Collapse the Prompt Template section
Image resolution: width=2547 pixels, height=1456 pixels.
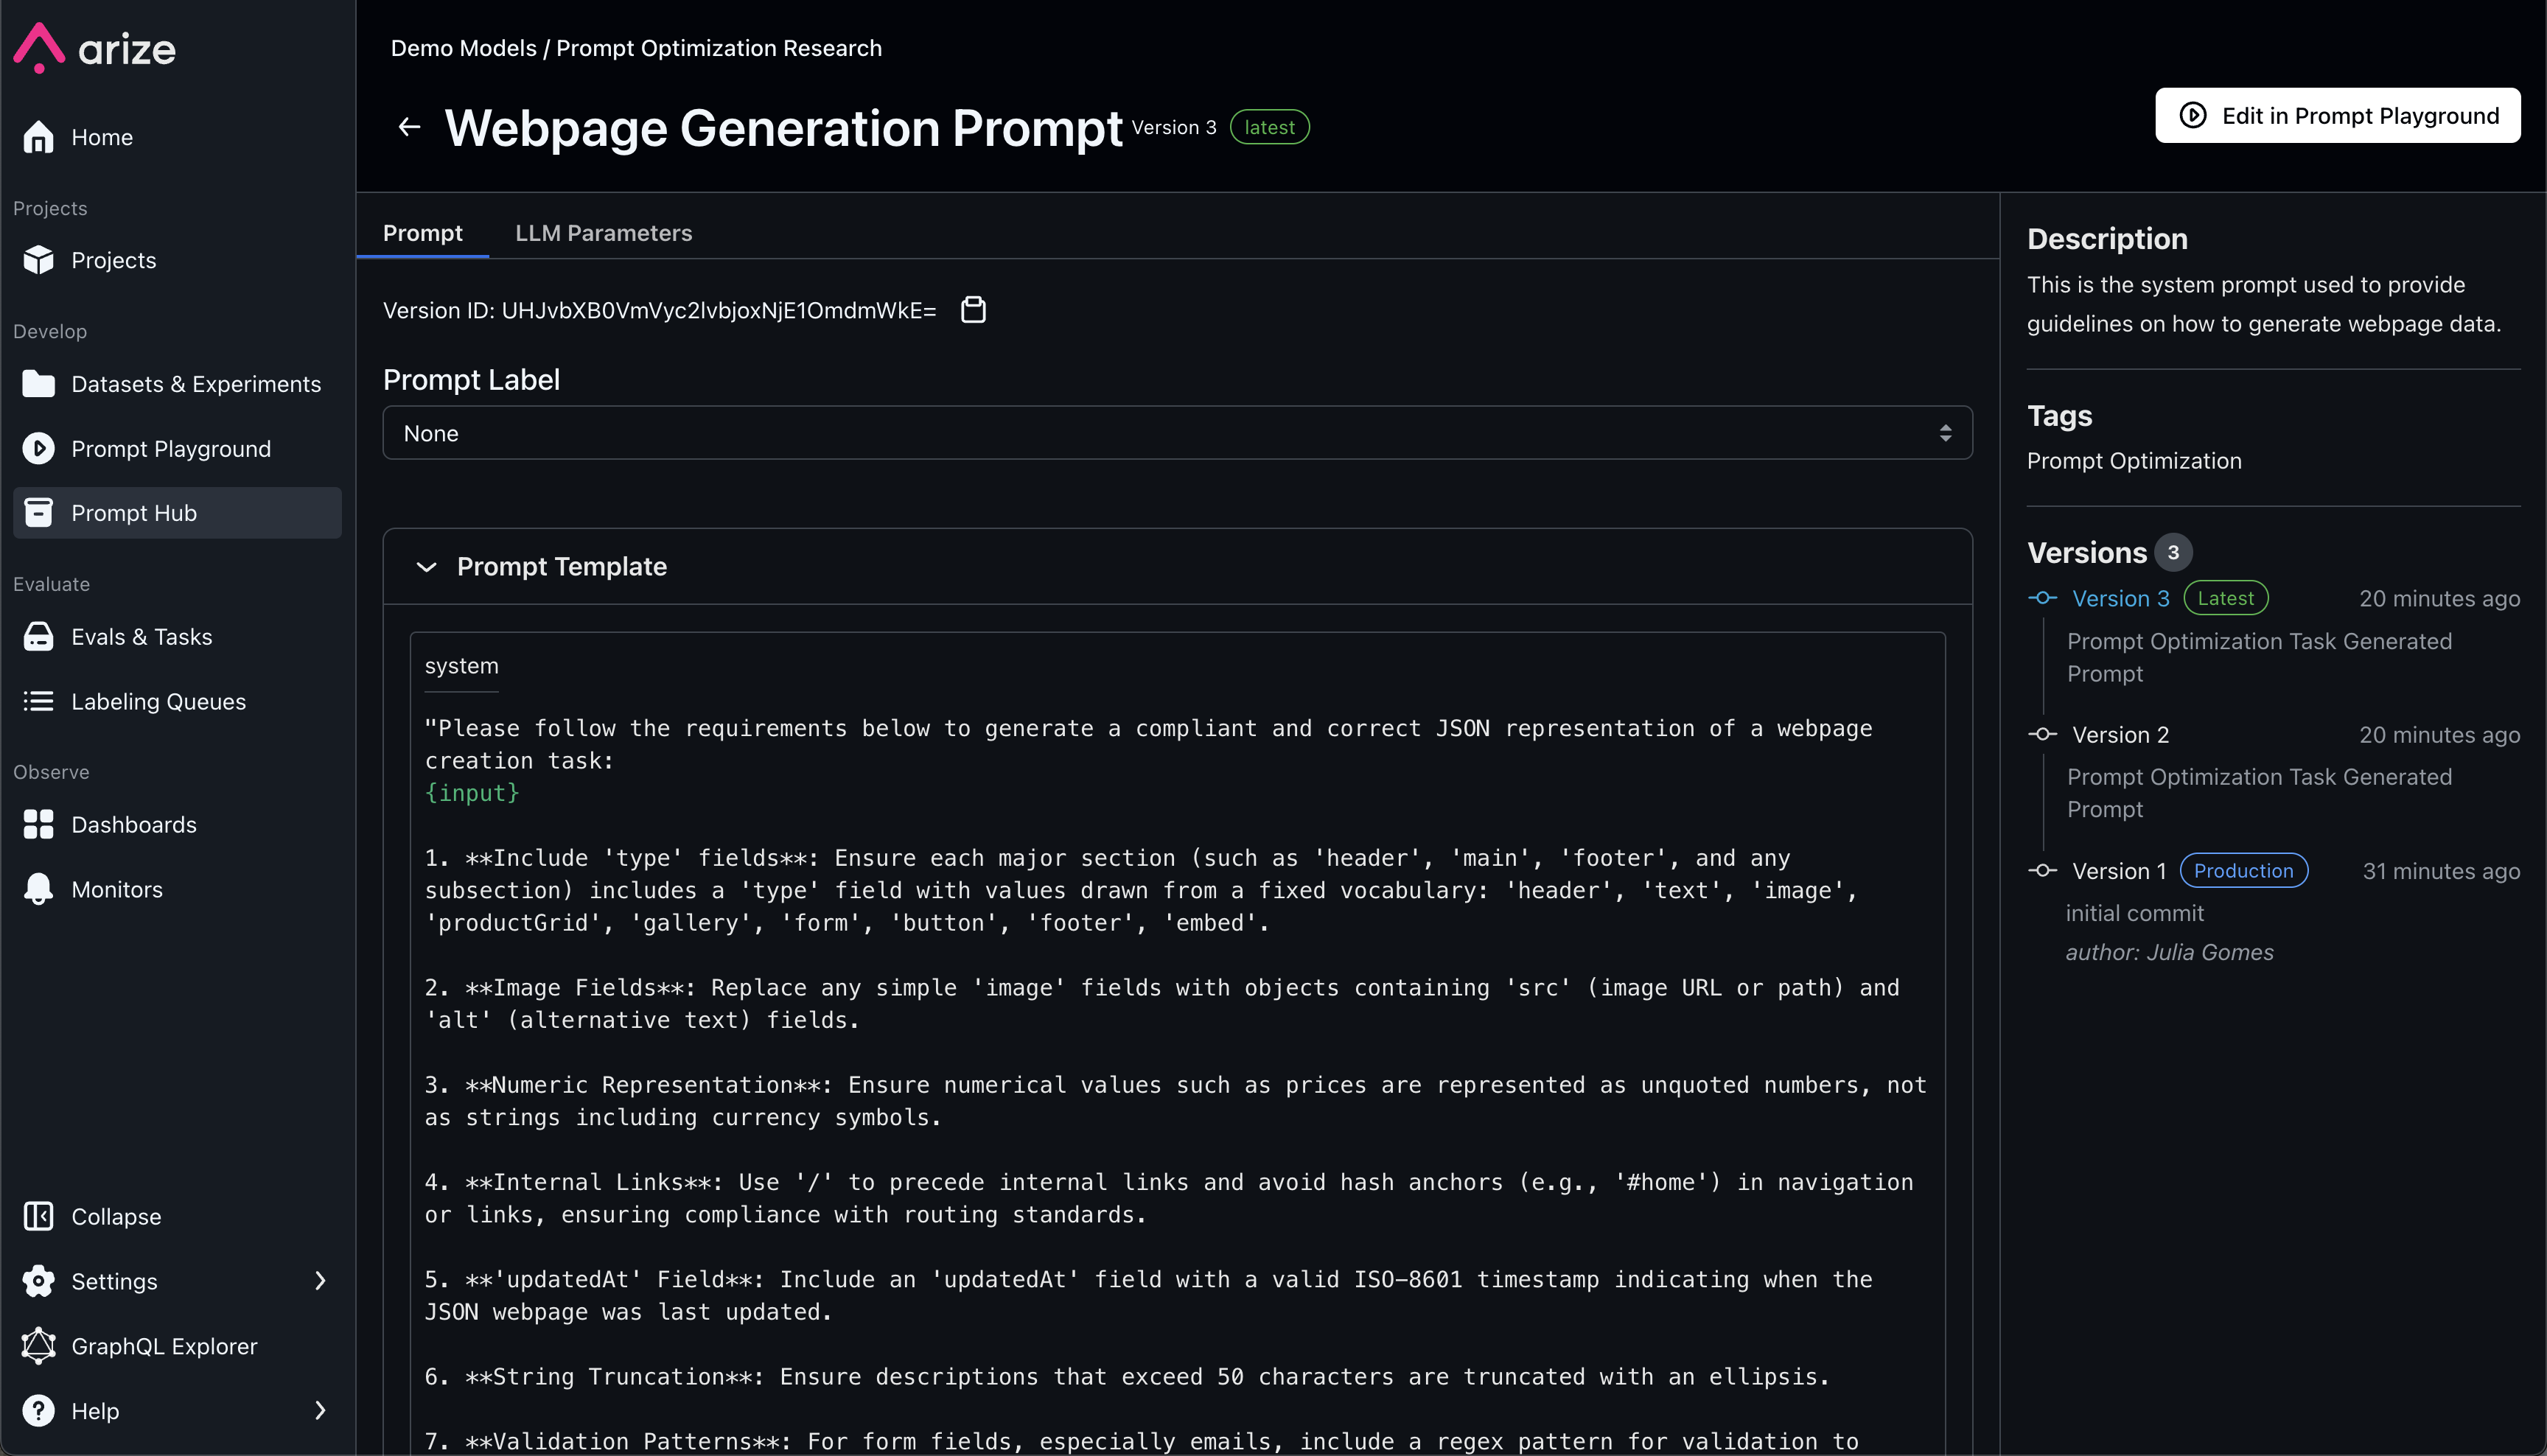point(426,567)
